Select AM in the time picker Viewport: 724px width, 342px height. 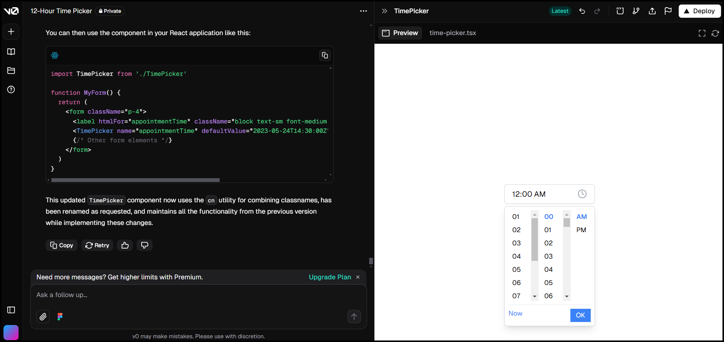tap(581, 217)
